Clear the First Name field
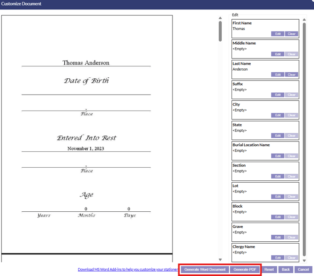 [x=292, y=34]
